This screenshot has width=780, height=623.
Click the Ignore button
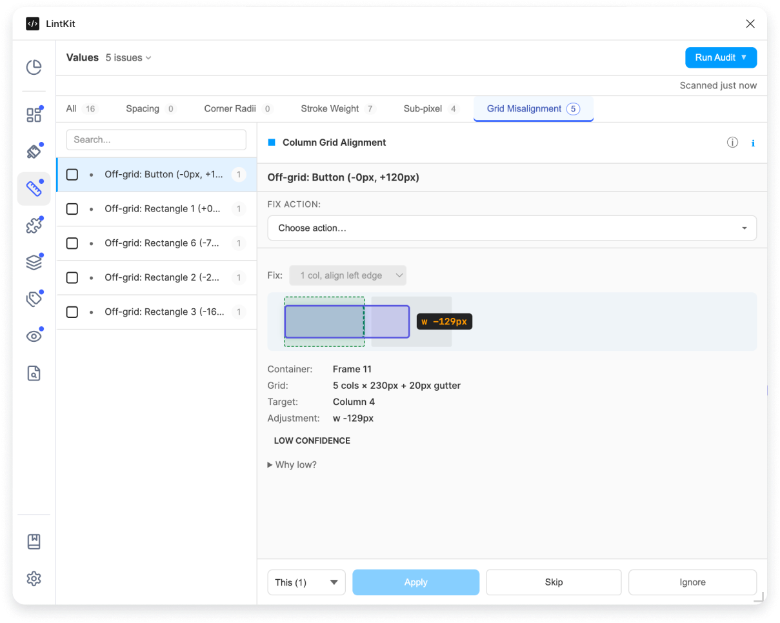pyautogui.click(x=693, y=582)
